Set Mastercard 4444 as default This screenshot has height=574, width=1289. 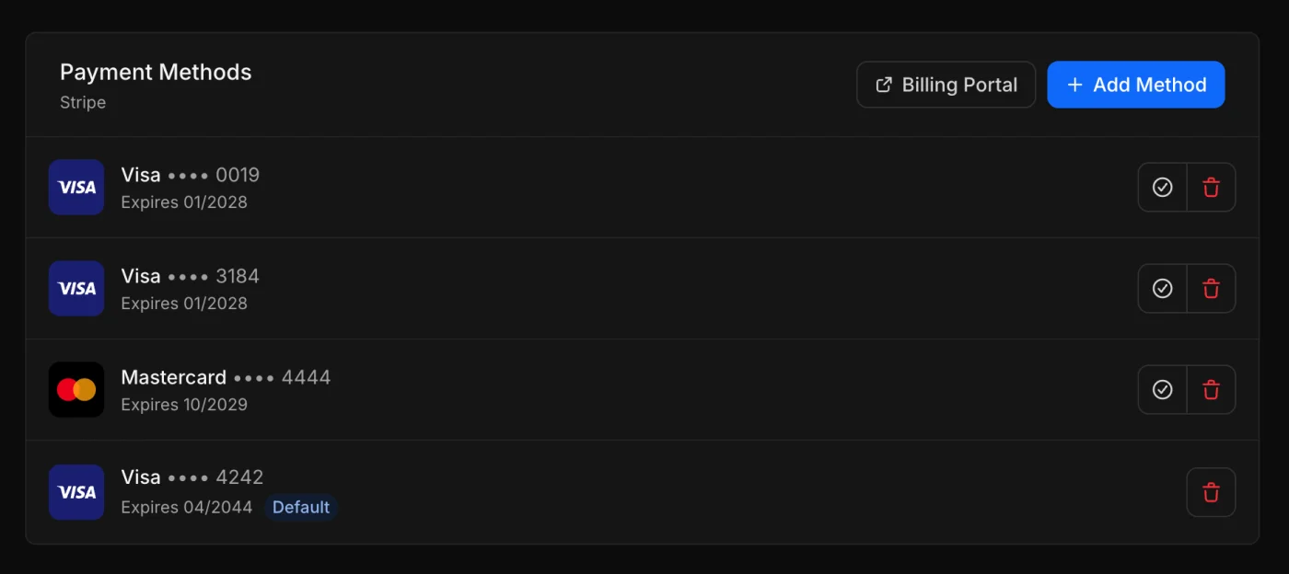[x=1163, y=390]
